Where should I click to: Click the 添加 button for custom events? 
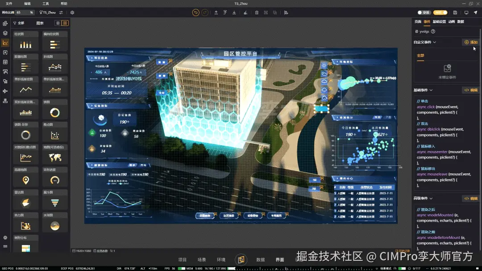pyautogui.click(x=471, y=42)
